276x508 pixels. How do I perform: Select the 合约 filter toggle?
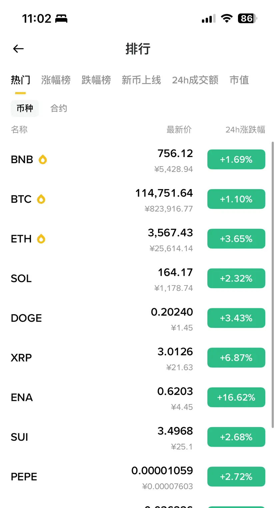[59, 108]
